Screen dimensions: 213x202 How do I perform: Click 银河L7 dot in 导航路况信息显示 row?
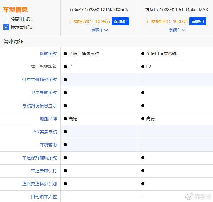(143, 106)
